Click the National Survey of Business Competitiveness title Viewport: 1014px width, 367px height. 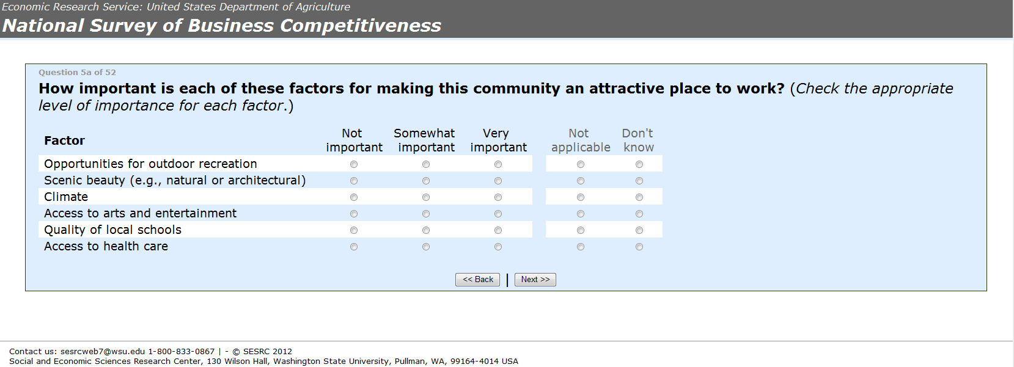tap(221, 26)
